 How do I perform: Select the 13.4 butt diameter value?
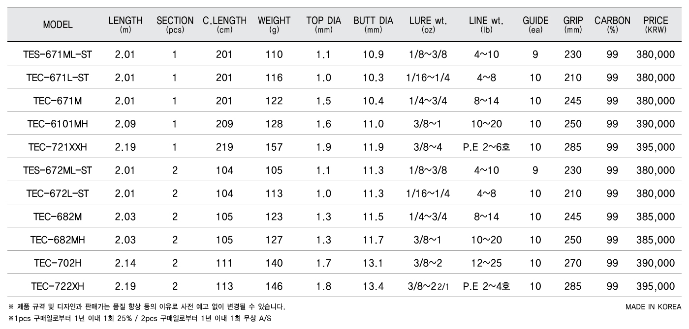point(373,286)
